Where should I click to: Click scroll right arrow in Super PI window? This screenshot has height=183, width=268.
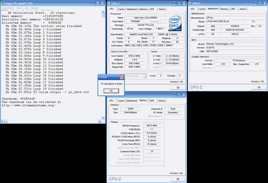click(x=100, y=121)
